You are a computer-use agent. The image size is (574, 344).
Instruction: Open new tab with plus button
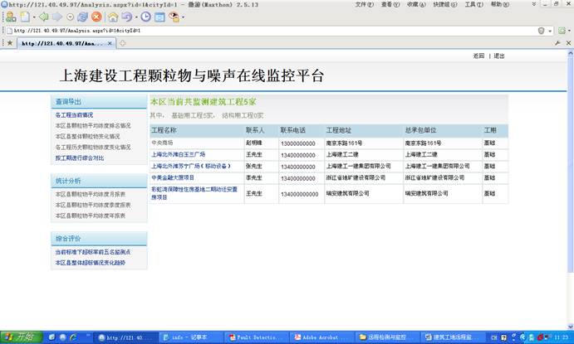122,42
